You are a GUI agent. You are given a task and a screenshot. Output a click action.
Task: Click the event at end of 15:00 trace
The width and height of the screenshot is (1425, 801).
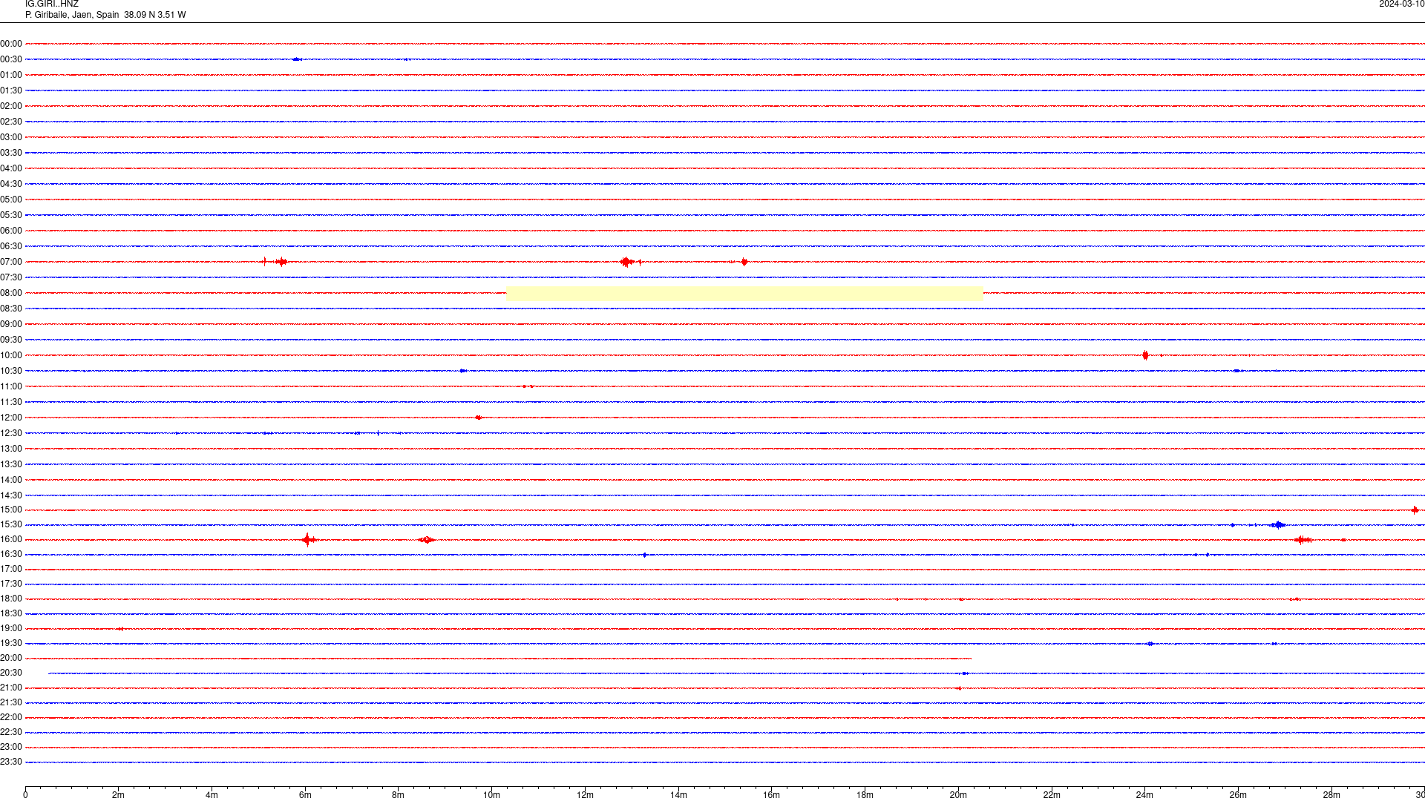(1415, 510)
